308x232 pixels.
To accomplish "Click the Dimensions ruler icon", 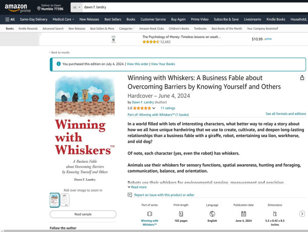I will [275, 214].
